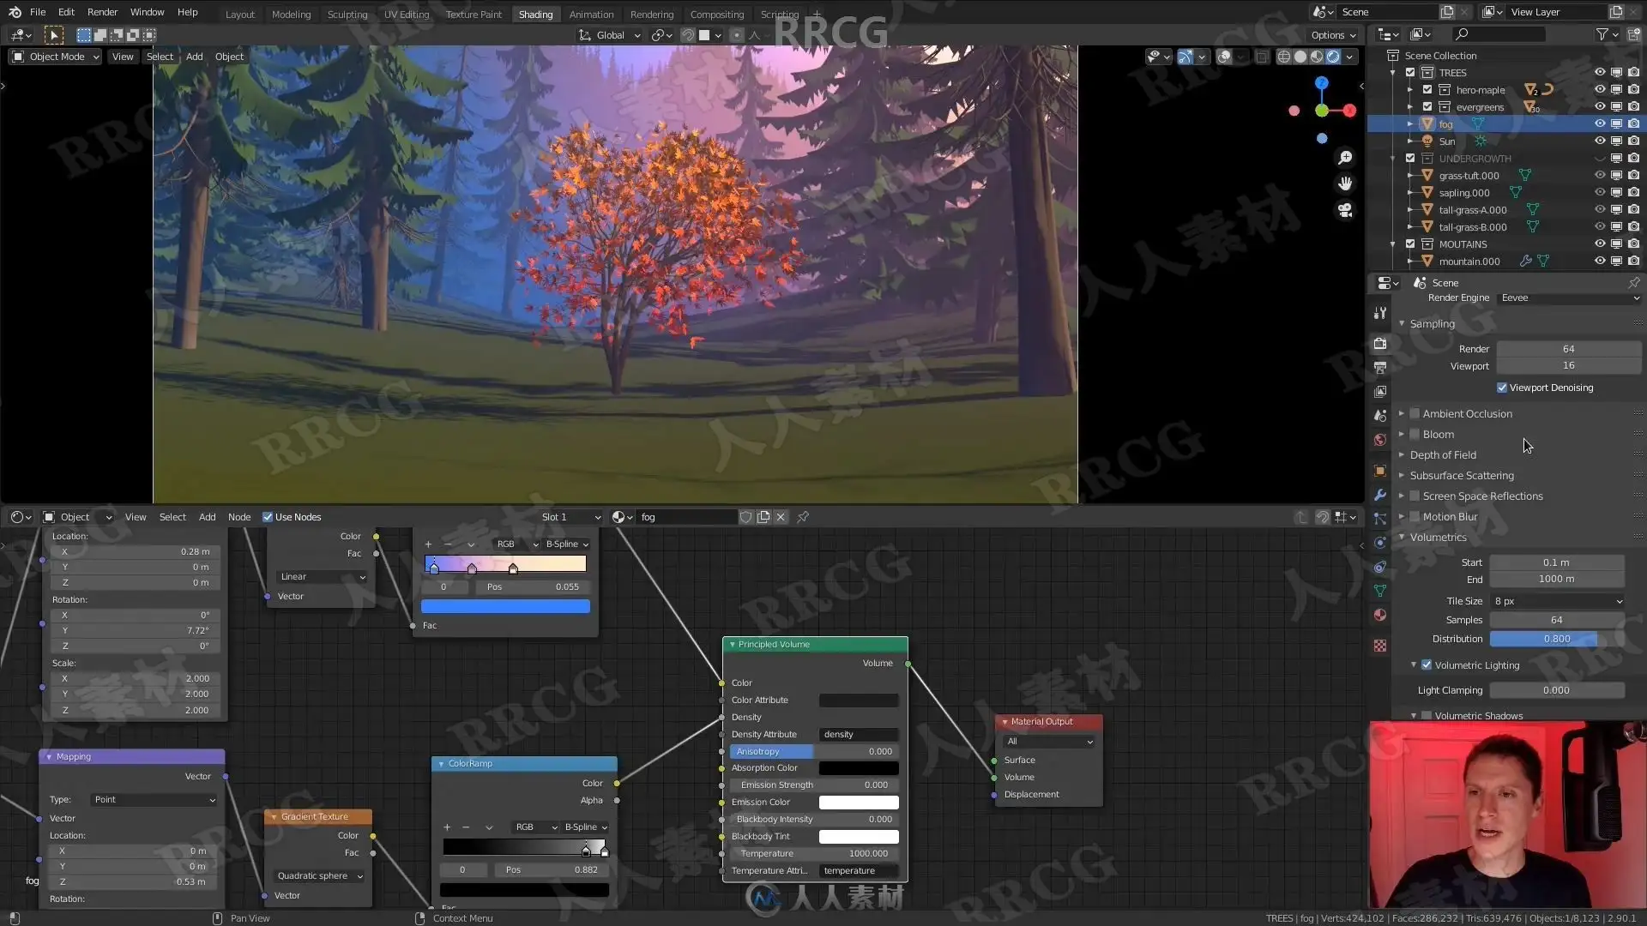The image size is (1647, 926).
Task: Click the Options button in viewport header
Action: coord(1333,35)
